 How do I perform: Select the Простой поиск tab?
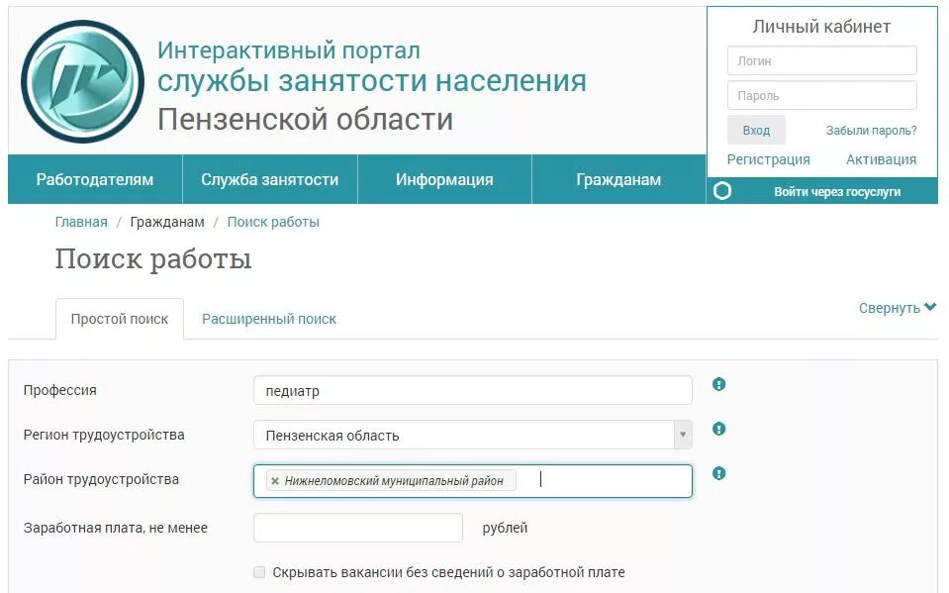pos(119,319)
